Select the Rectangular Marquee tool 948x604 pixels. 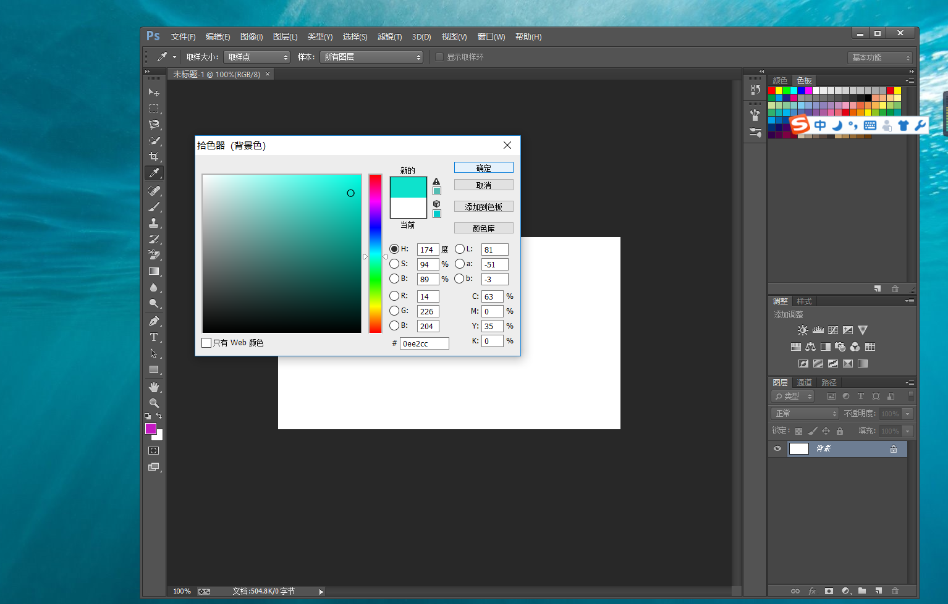[154, 108]
